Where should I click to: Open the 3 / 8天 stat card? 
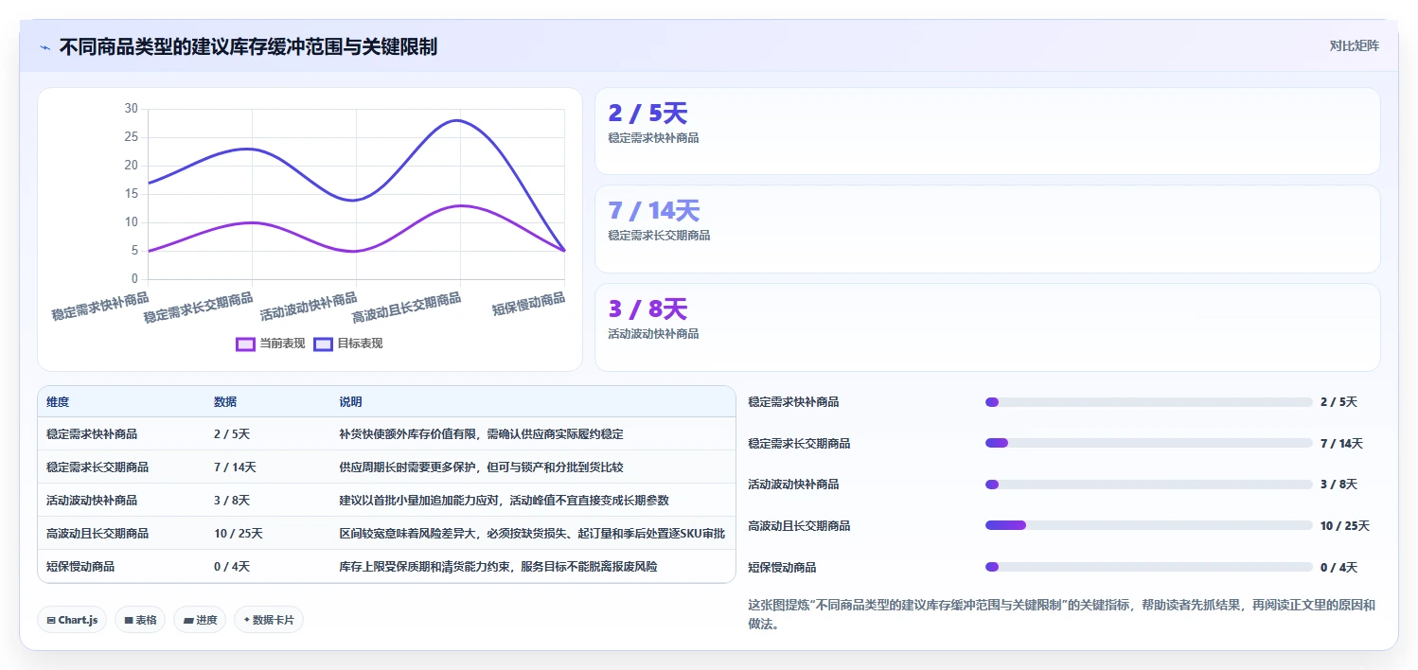click(987, 327)
